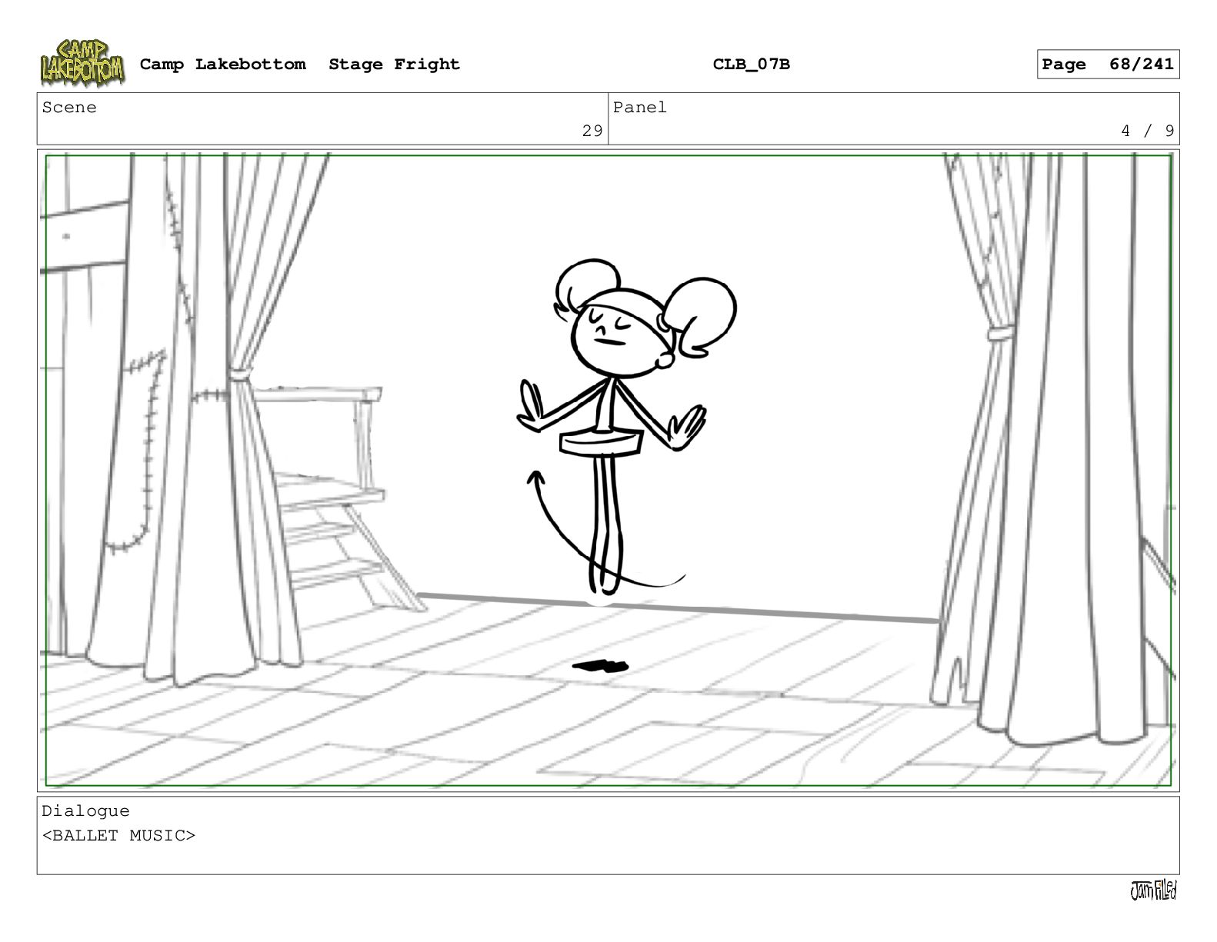Image resolution: width=1217 pixels, height=942 pixels.
Task: Click the scene number 29
Action: 592,131
